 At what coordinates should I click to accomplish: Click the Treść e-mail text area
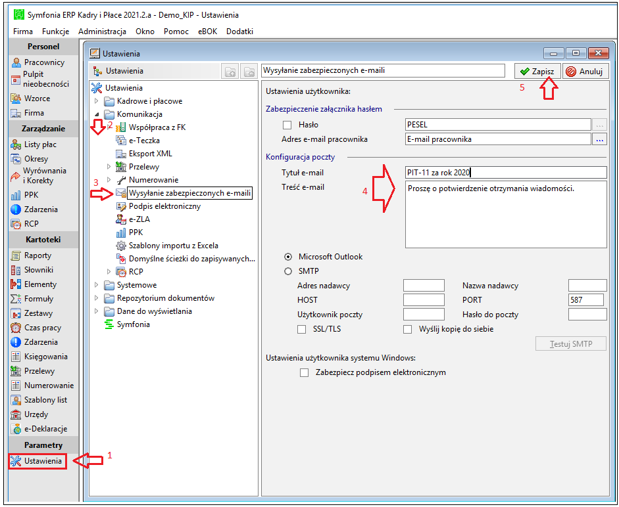click(506, 215)
